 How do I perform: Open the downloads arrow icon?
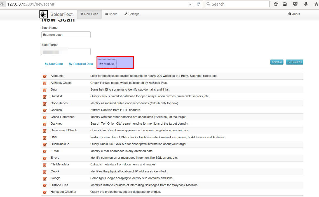pos(306,4)
